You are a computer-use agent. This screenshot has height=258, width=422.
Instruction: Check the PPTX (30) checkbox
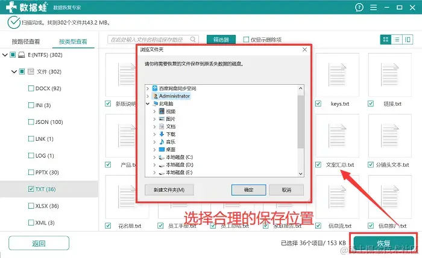31,172
